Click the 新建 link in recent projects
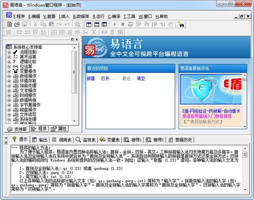254x200 pixels. (91, 78)
